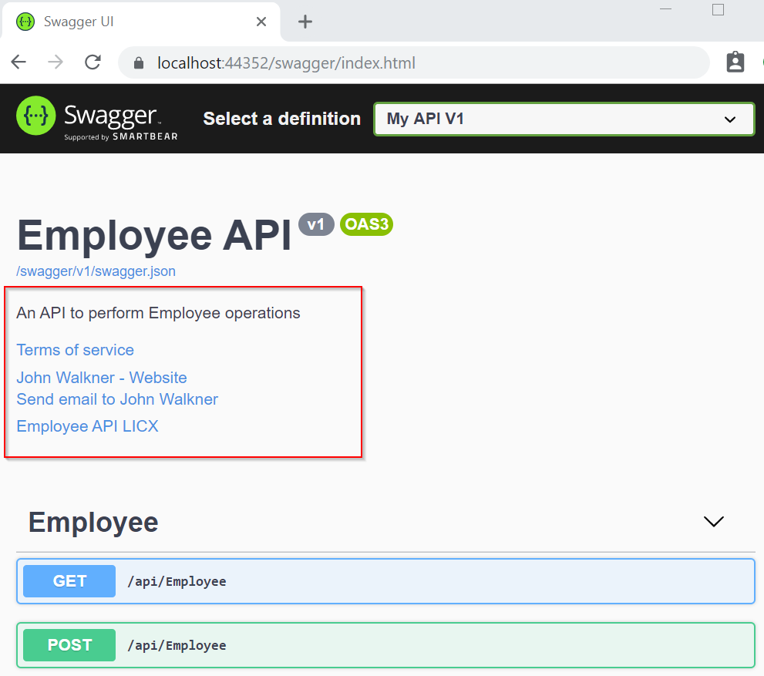764x676 pixels.
Task: Open the /swagger/v1/swagger.json link
Action: click(96, 271)
